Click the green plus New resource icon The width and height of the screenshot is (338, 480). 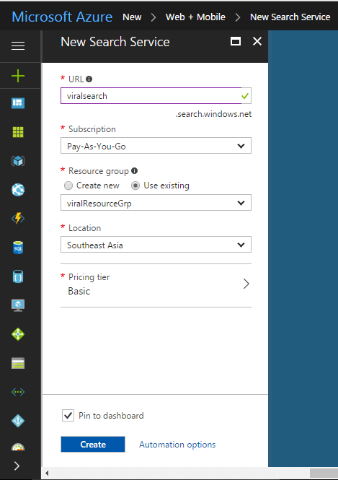[18, 76]
